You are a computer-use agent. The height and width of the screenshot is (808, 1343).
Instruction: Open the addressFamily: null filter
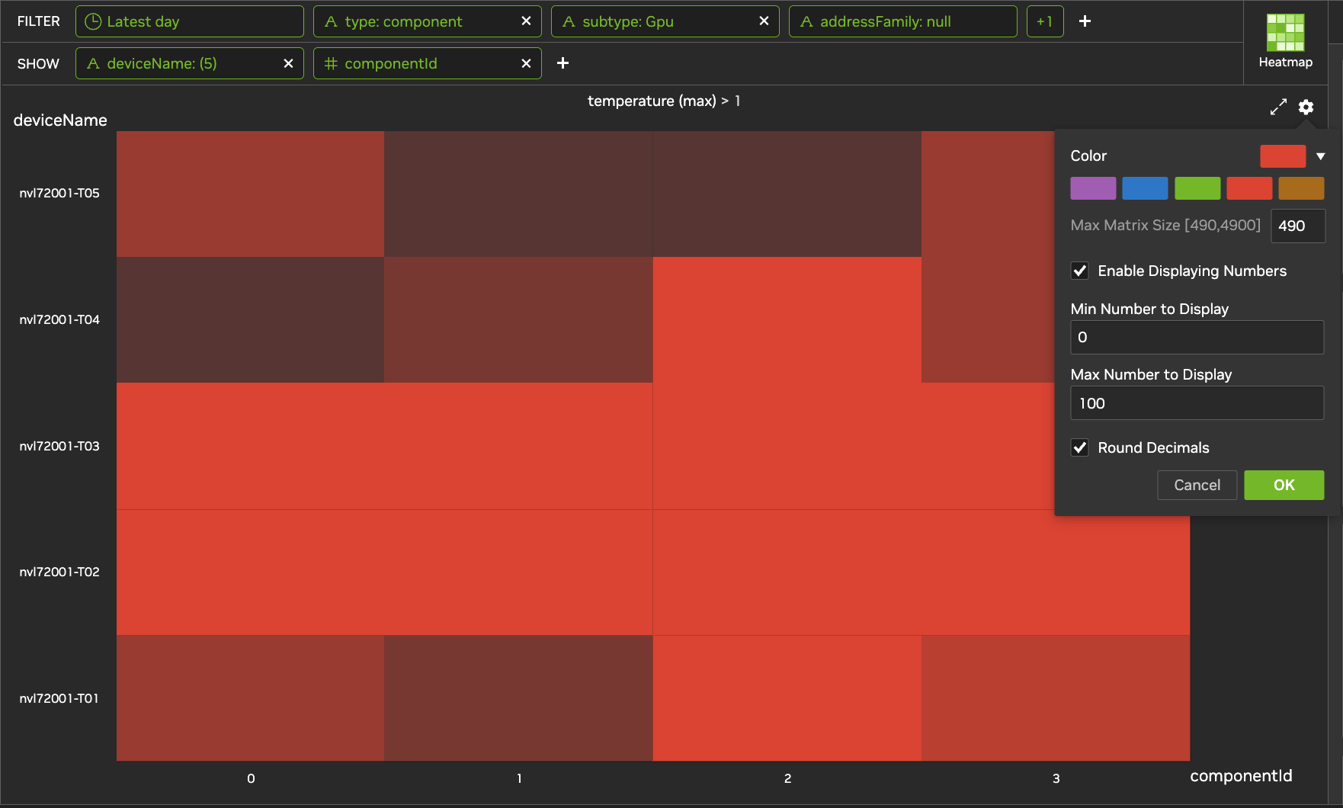click(x=902, y=21)
